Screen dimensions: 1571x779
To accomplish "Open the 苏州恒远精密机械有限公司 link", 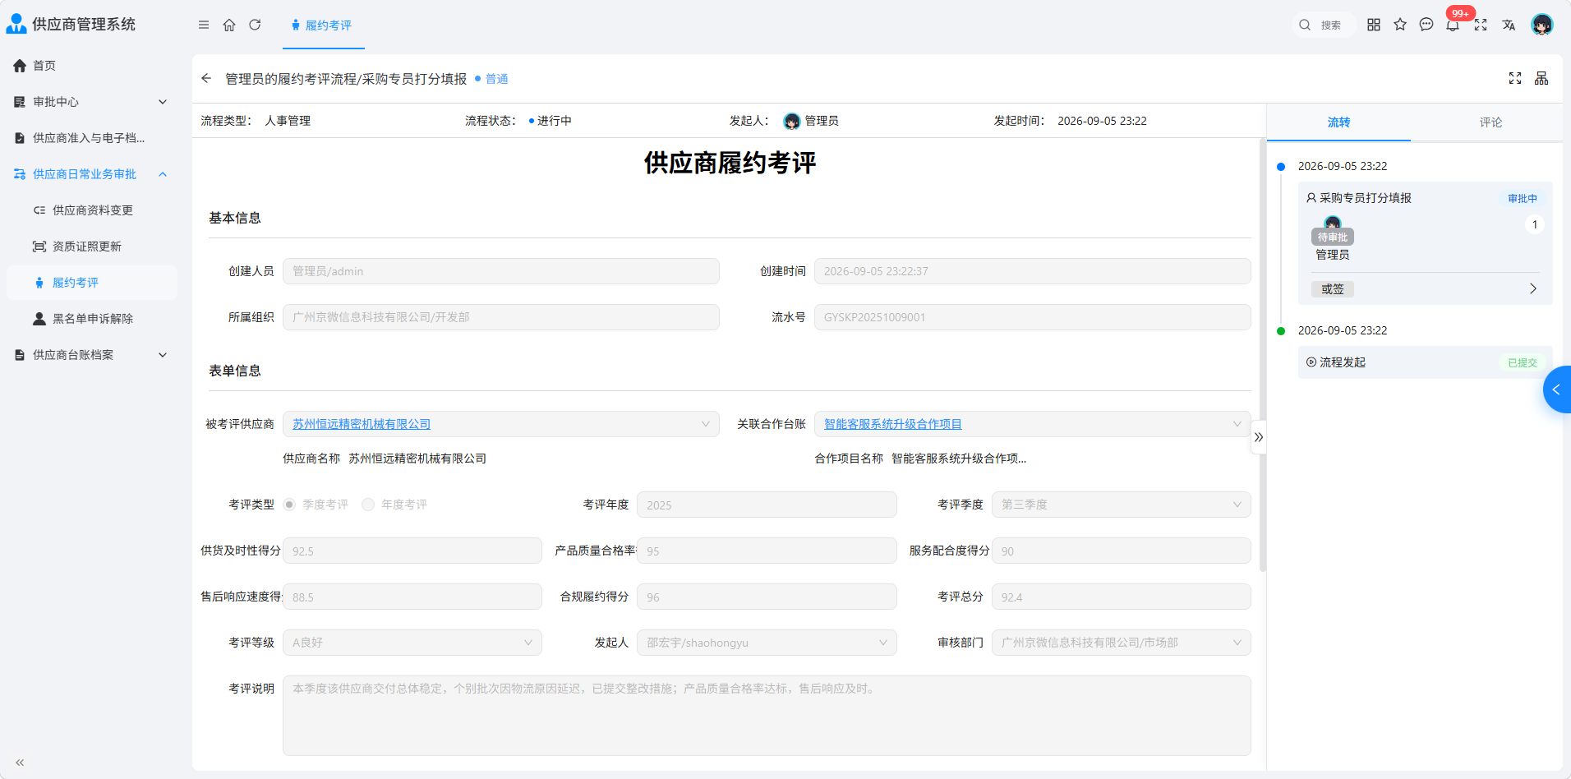I will [x=362, y=424].
